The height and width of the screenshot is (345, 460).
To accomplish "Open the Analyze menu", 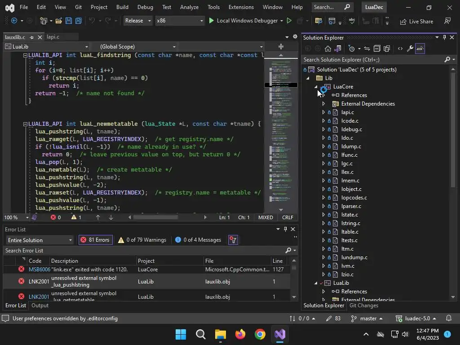I will click(189, 7).
